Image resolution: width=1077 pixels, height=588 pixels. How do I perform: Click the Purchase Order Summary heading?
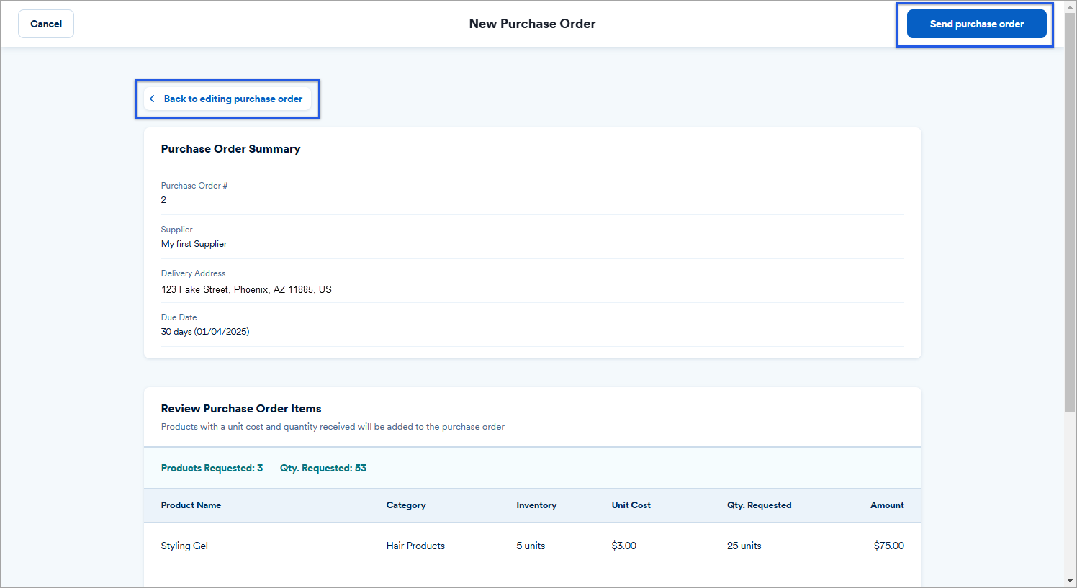(230, 148)
